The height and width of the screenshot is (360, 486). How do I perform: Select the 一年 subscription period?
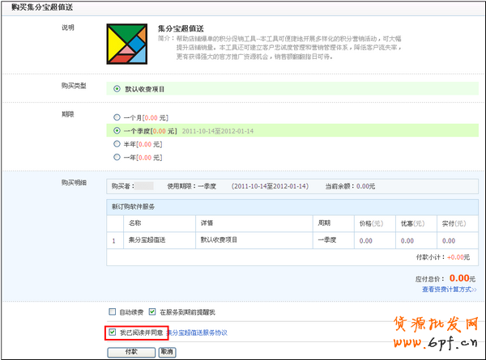point(117,157)
